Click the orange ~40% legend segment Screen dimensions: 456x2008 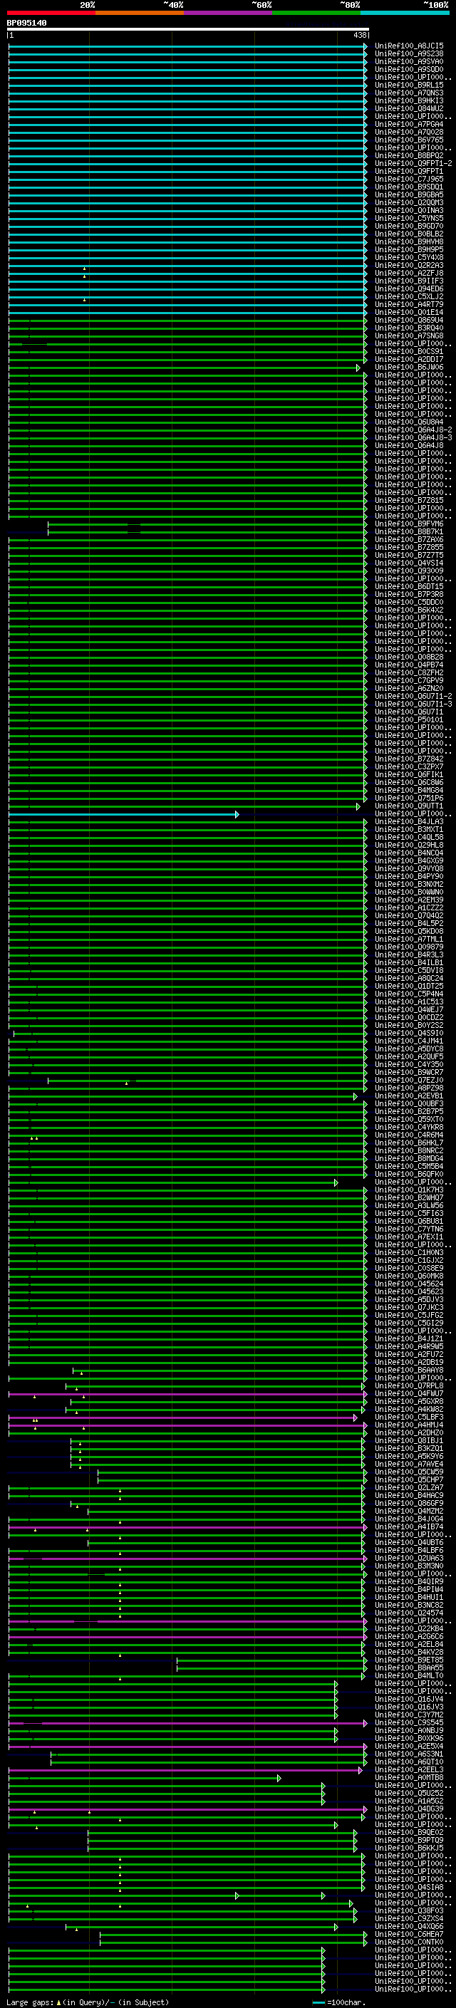(x=140, y=13)
